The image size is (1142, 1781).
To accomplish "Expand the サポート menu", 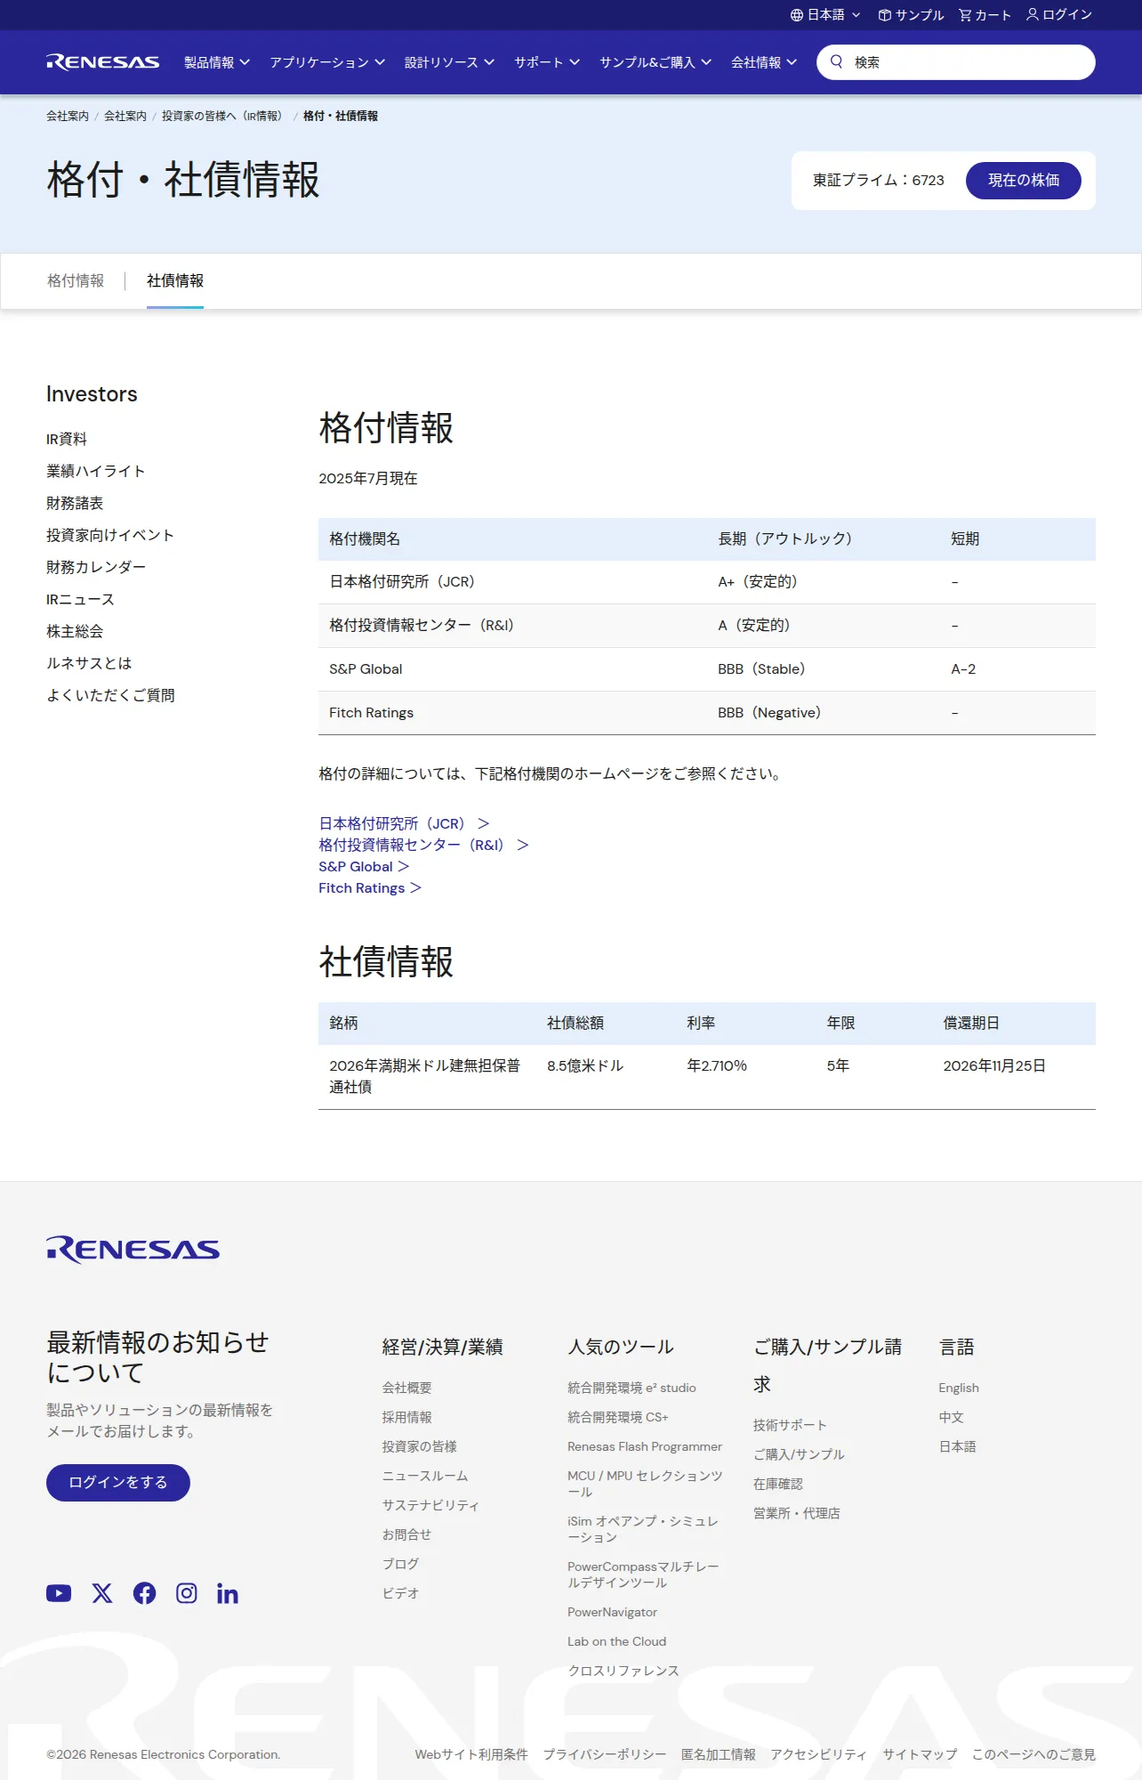I will tap(547, 62).
